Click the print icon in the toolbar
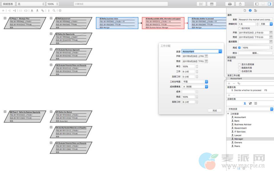The image size is (274, 171). (x=230, y=4)
